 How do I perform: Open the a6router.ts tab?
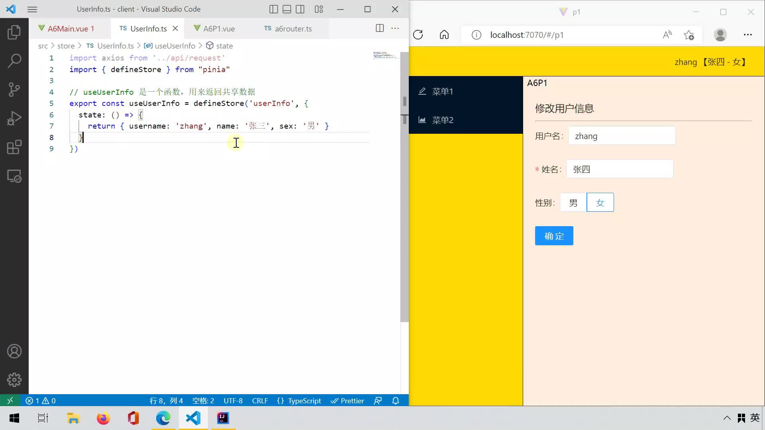(294, 28)
